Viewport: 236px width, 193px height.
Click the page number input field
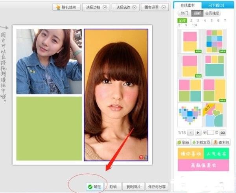210,132
